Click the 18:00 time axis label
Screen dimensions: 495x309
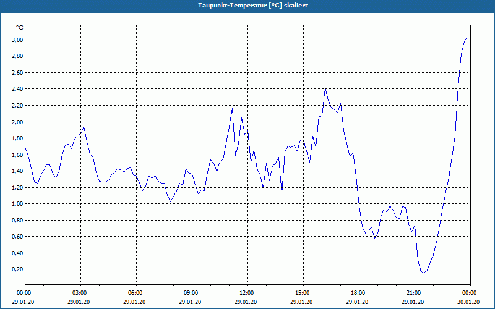pos(359,293)
